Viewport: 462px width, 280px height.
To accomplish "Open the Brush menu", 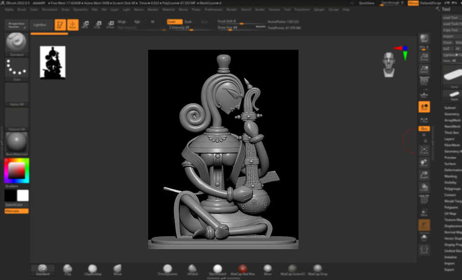I will point(22,9).
